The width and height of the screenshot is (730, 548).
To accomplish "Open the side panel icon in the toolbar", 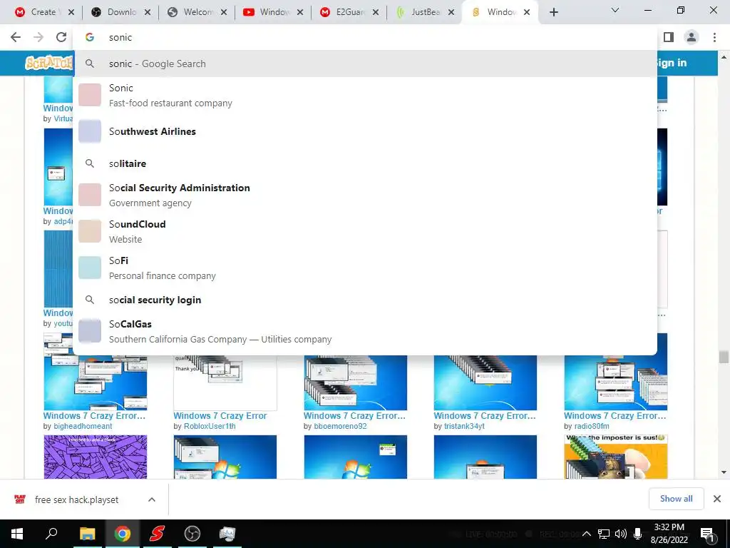I will pyautogui.click(x=669, y=37).
